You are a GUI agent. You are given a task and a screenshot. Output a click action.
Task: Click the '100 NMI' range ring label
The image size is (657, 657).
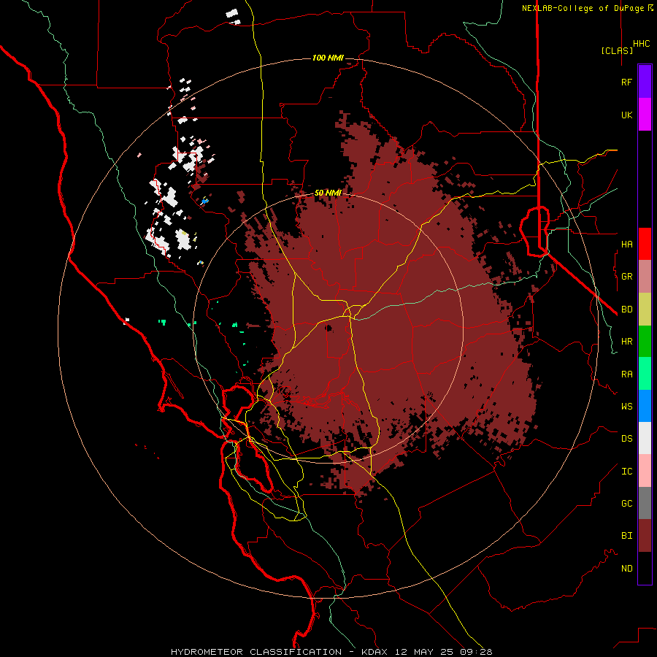point(328,58)
